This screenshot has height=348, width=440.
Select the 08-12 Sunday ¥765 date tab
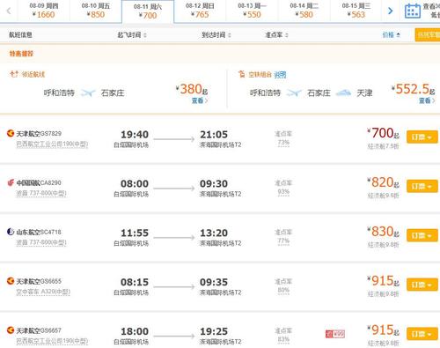coord(200,11)
